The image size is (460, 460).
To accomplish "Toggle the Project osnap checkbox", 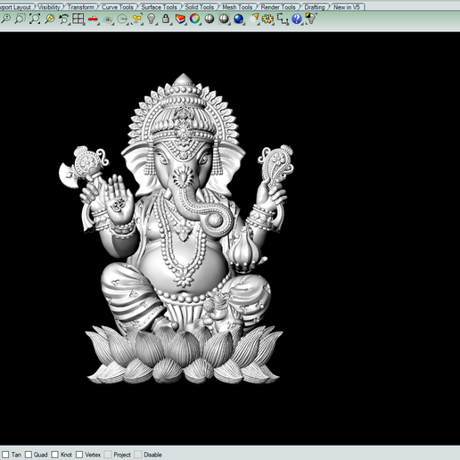I will pos(108,455).
